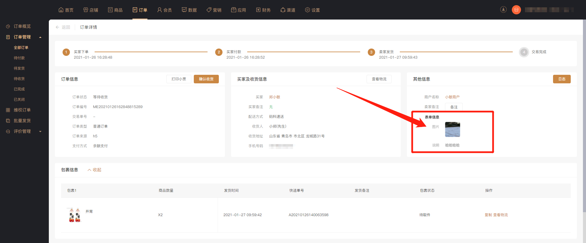Image resolution: width=586 pixels, height=243 pixels.
Task: Switch to the 会员 top menu
Action: pos(165,10)
